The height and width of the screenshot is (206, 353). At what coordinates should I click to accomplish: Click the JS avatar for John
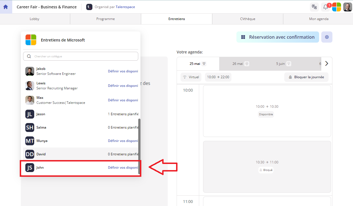pos(30,168)
